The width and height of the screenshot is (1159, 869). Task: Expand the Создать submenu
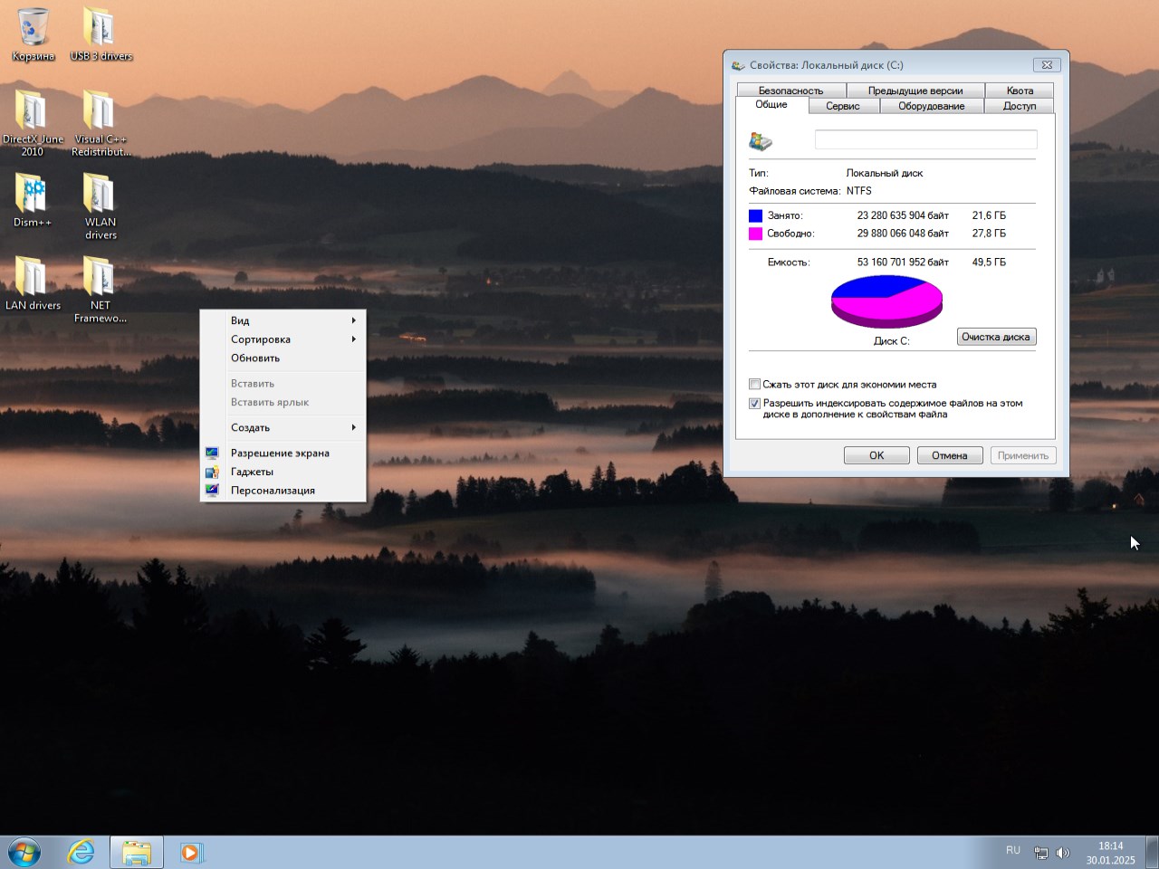[252, 427]
